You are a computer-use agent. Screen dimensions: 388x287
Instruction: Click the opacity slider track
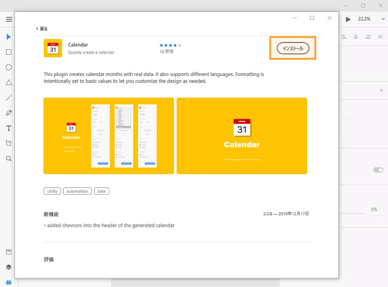[352, 213]
